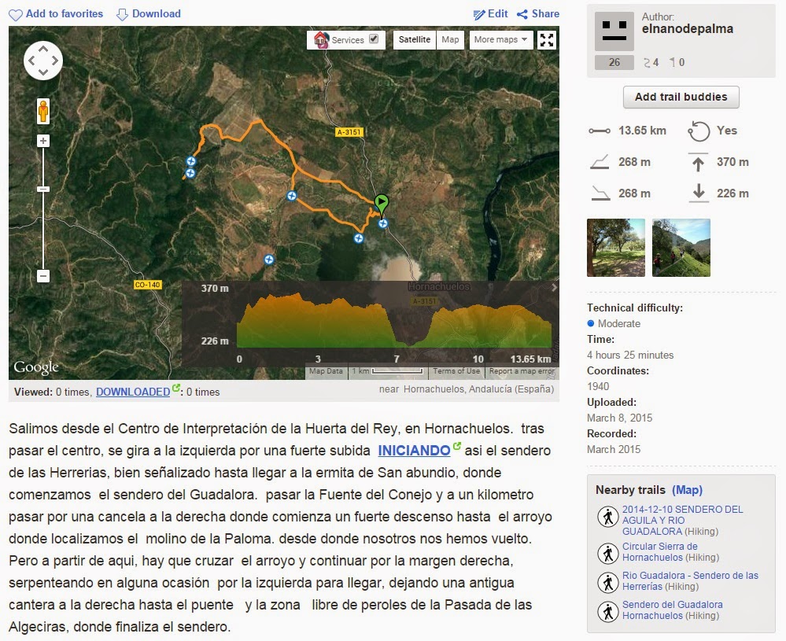Image resolution: width=786 pixels, height=641 pixels.
Task: Click Report a map error
Action: 522,371
